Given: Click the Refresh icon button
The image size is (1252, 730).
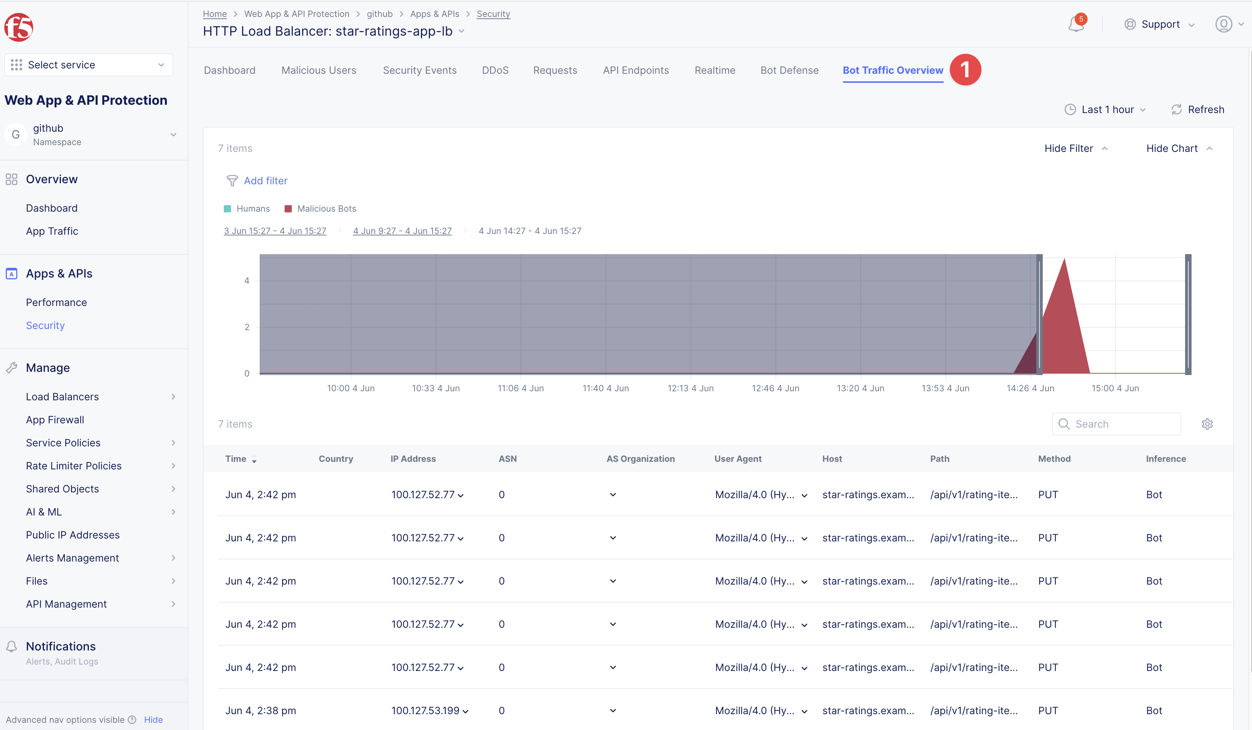Looking at the screenshot, I should pyautogui.click(x=1176, y=109).
